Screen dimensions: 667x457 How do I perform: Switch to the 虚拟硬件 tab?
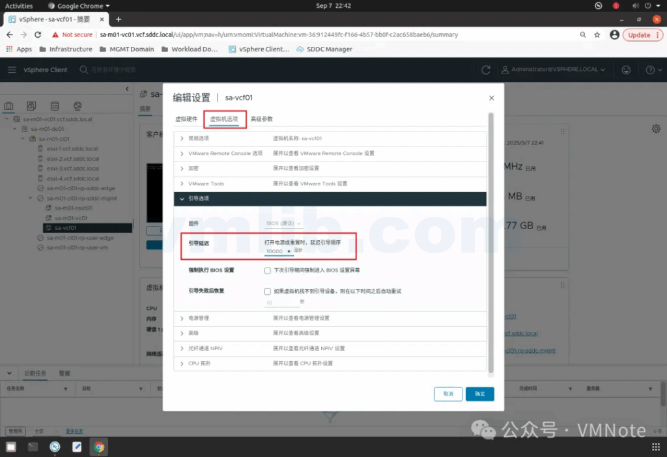[186, 119]
